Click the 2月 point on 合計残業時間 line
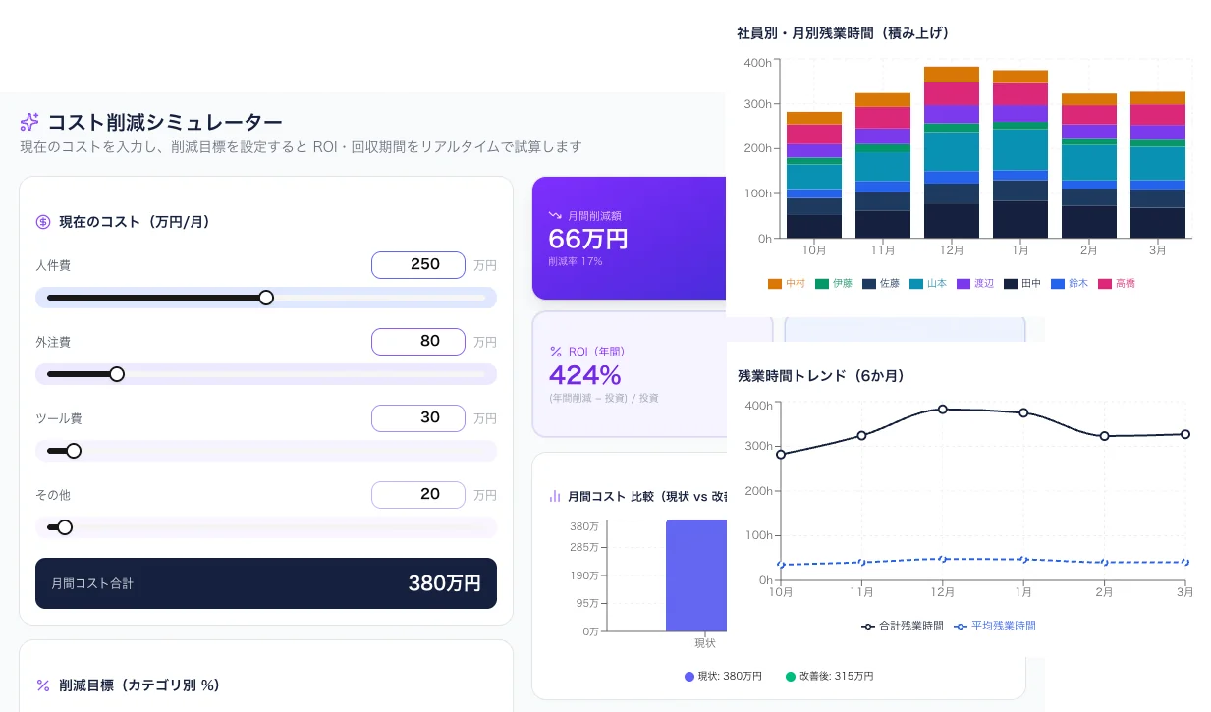This screenshot has width=1211, height=712. pos(1105,436)
